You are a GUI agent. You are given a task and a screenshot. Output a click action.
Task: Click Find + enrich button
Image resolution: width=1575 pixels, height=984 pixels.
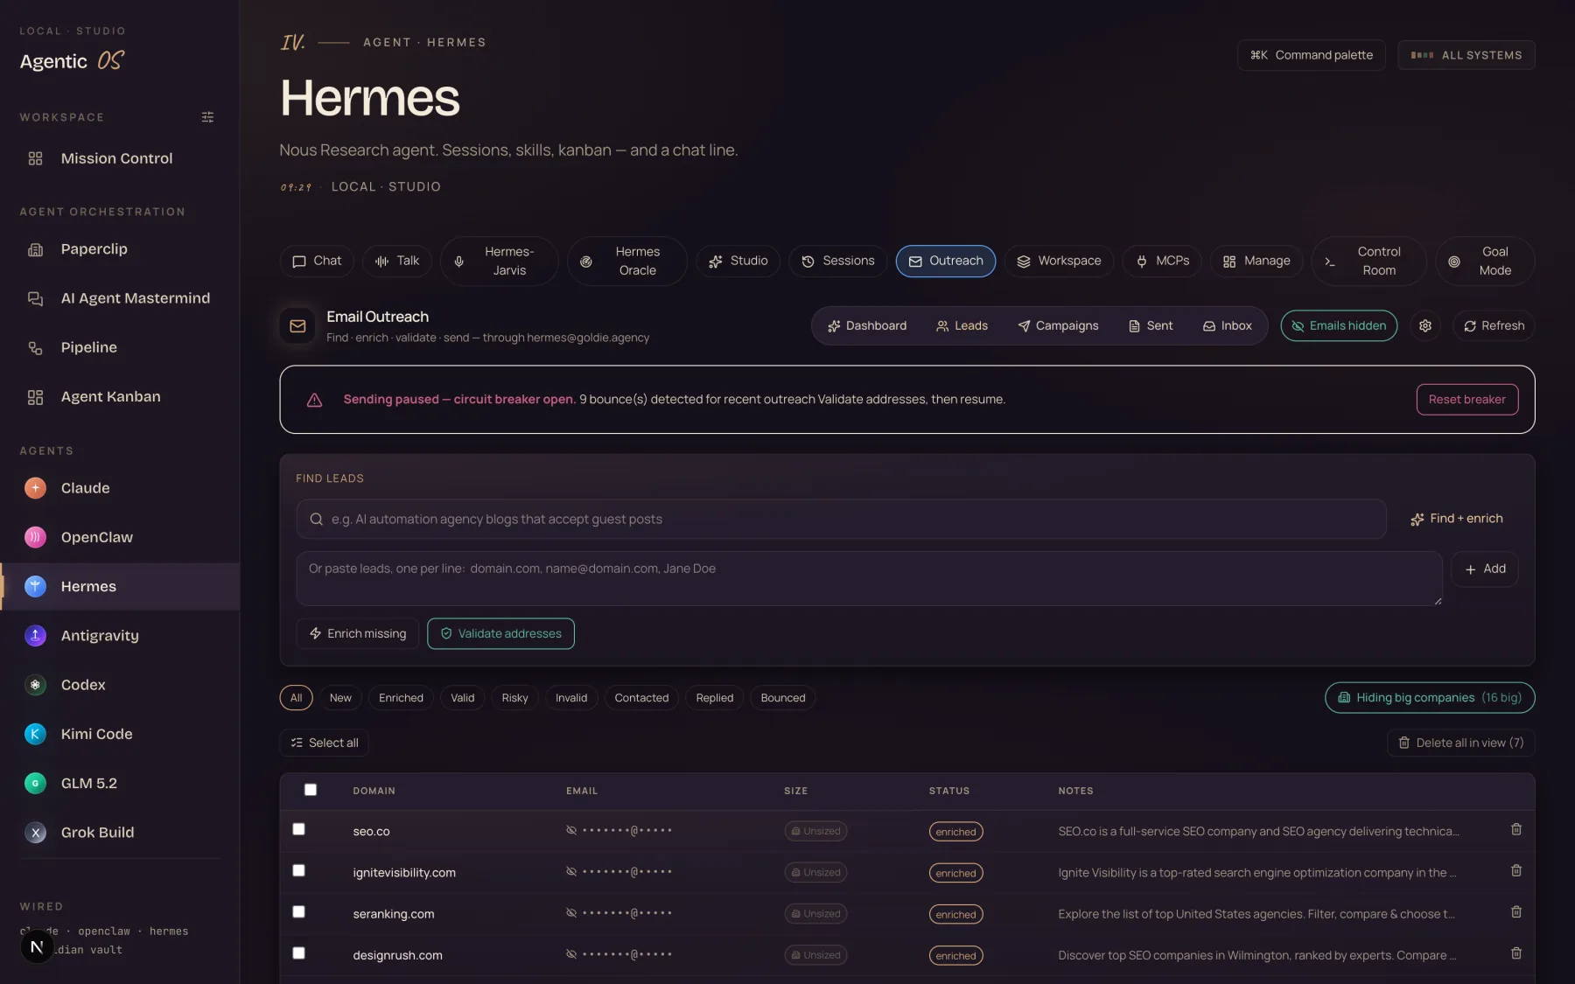(1456, 519)
